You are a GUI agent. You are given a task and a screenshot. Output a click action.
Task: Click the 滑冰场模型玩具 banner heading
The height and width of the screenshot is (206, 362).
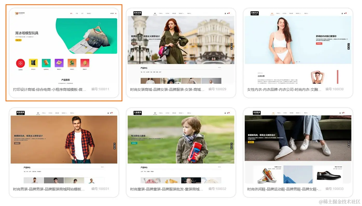pyautogui.click(x=27, y=33)
